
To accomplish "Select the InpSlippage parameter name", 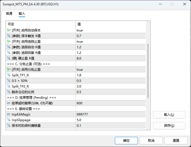I will pyautogui.click(x=21, y=120).
